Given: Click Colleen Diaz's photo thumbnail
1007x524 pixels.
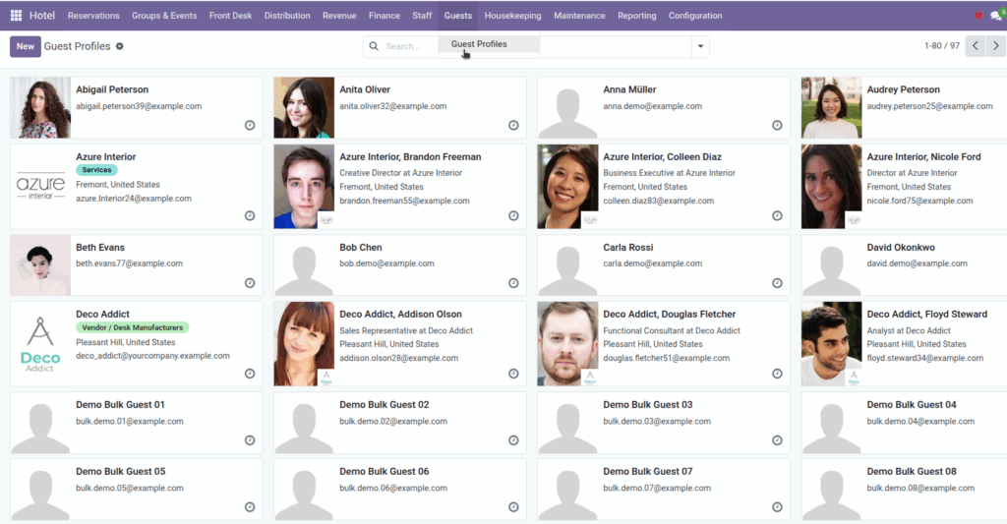Looking at the screenshot, I should click(x=567, y=186).
